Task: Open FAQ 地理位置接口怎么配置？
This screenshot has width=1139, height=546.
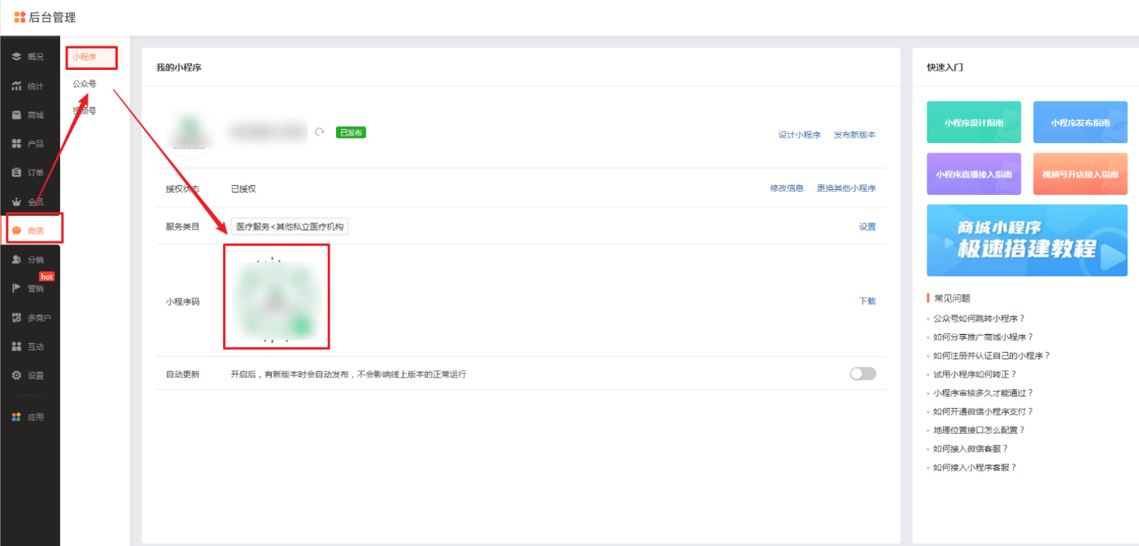Action: pos(979,431)
